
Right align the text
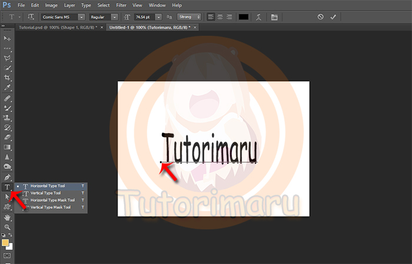[x=229, y=17]
